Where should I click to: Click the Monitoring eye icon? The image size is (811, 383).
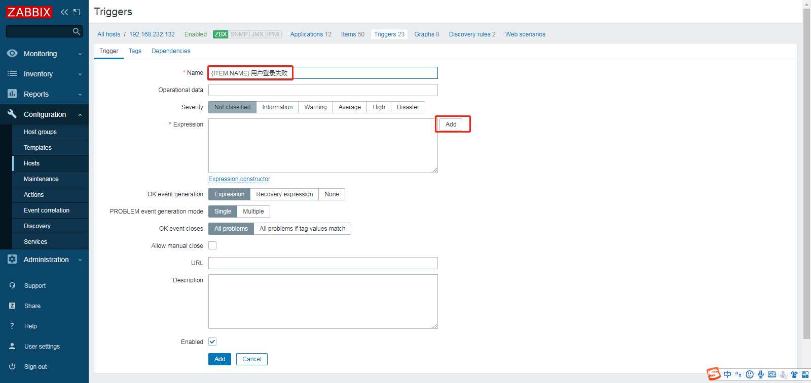pyautogui.click(x=12, y=53)
